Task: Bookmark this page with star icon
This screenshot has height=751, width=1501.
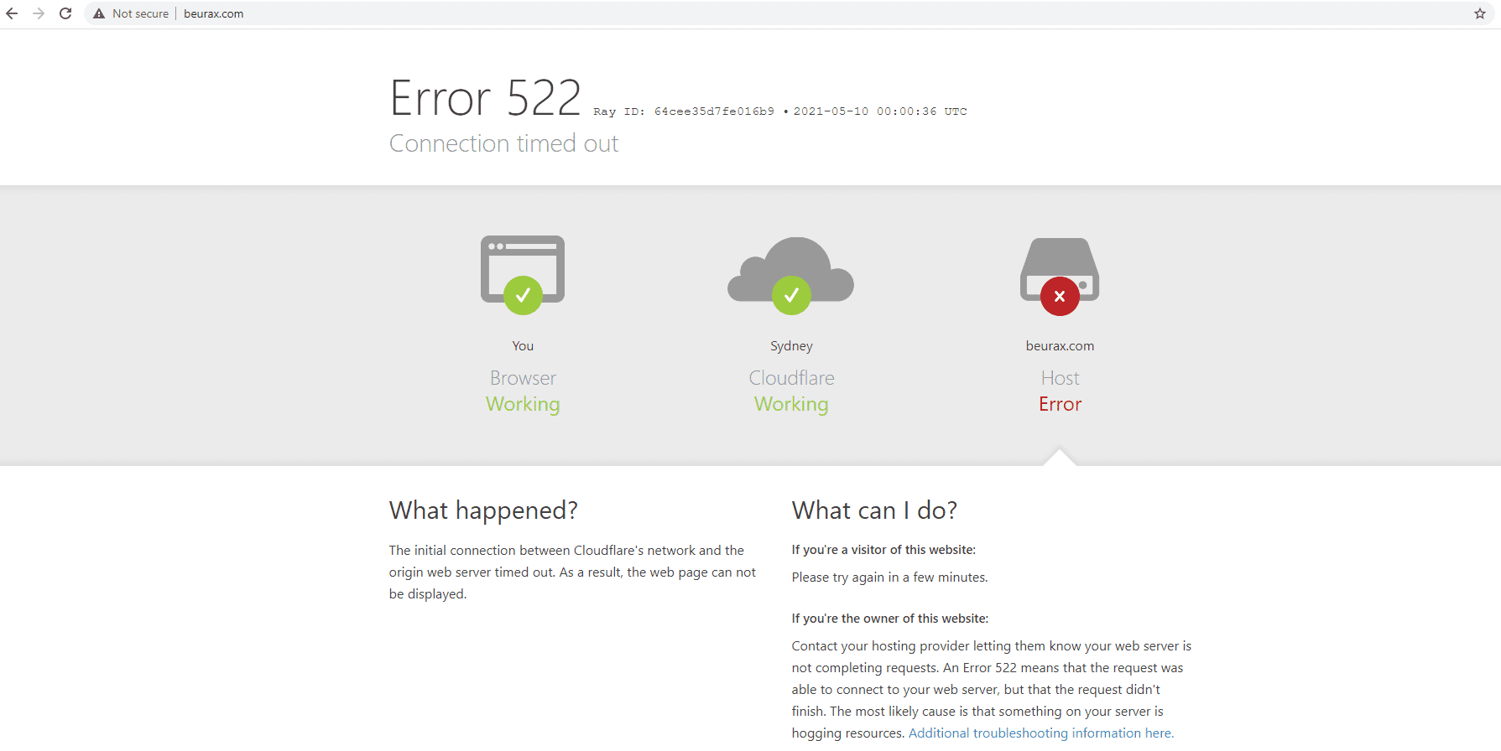Action: [1480, 13]
